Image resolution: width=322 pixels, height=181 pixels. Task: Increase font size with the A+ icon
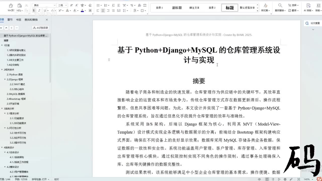pos(72,5)
